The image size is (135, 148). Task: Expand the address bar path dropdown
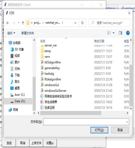coord(75,23)
